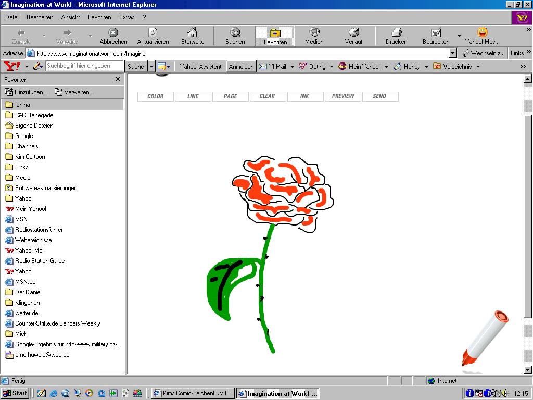
Task: Open the Kim Cartoon favorites folder
Action: pyautogui.click(x=30, y=157)
